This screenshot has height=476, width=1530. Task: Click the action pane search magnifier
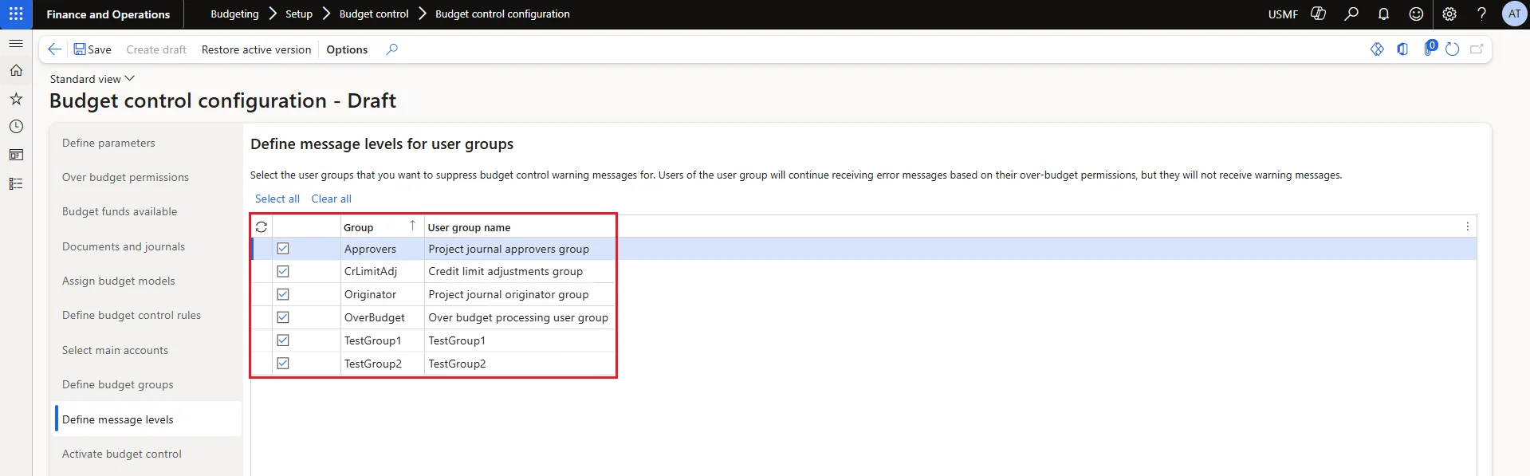pos(391,49)
